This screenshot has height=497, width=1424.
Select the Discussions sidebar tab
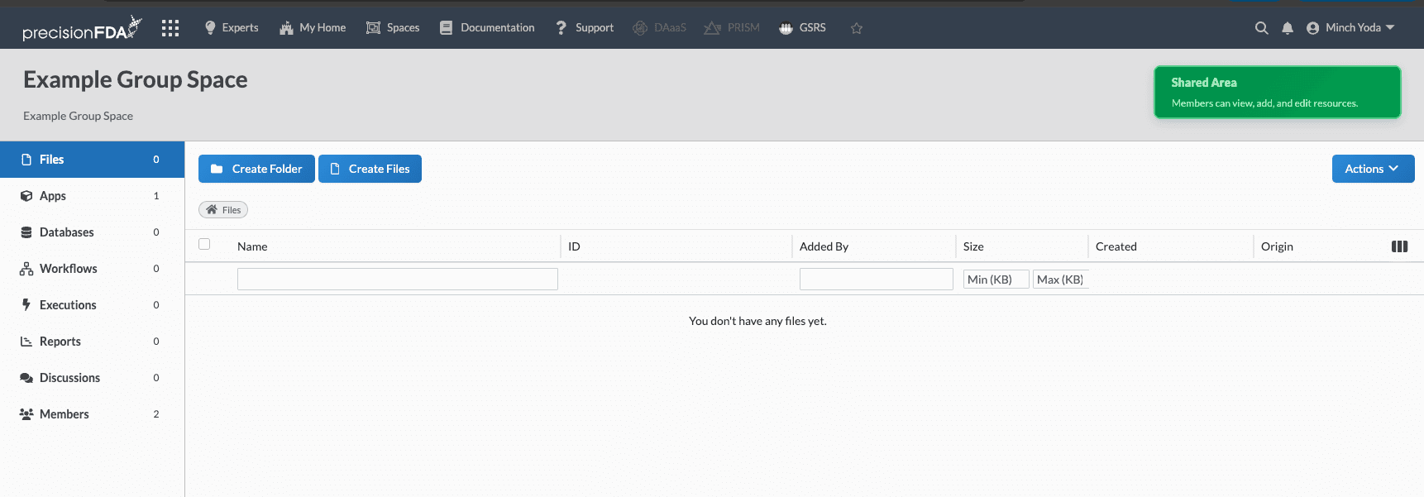[x=92, y=378]
